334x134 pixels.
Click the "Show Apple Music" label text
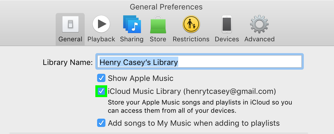tap(141, 79)
